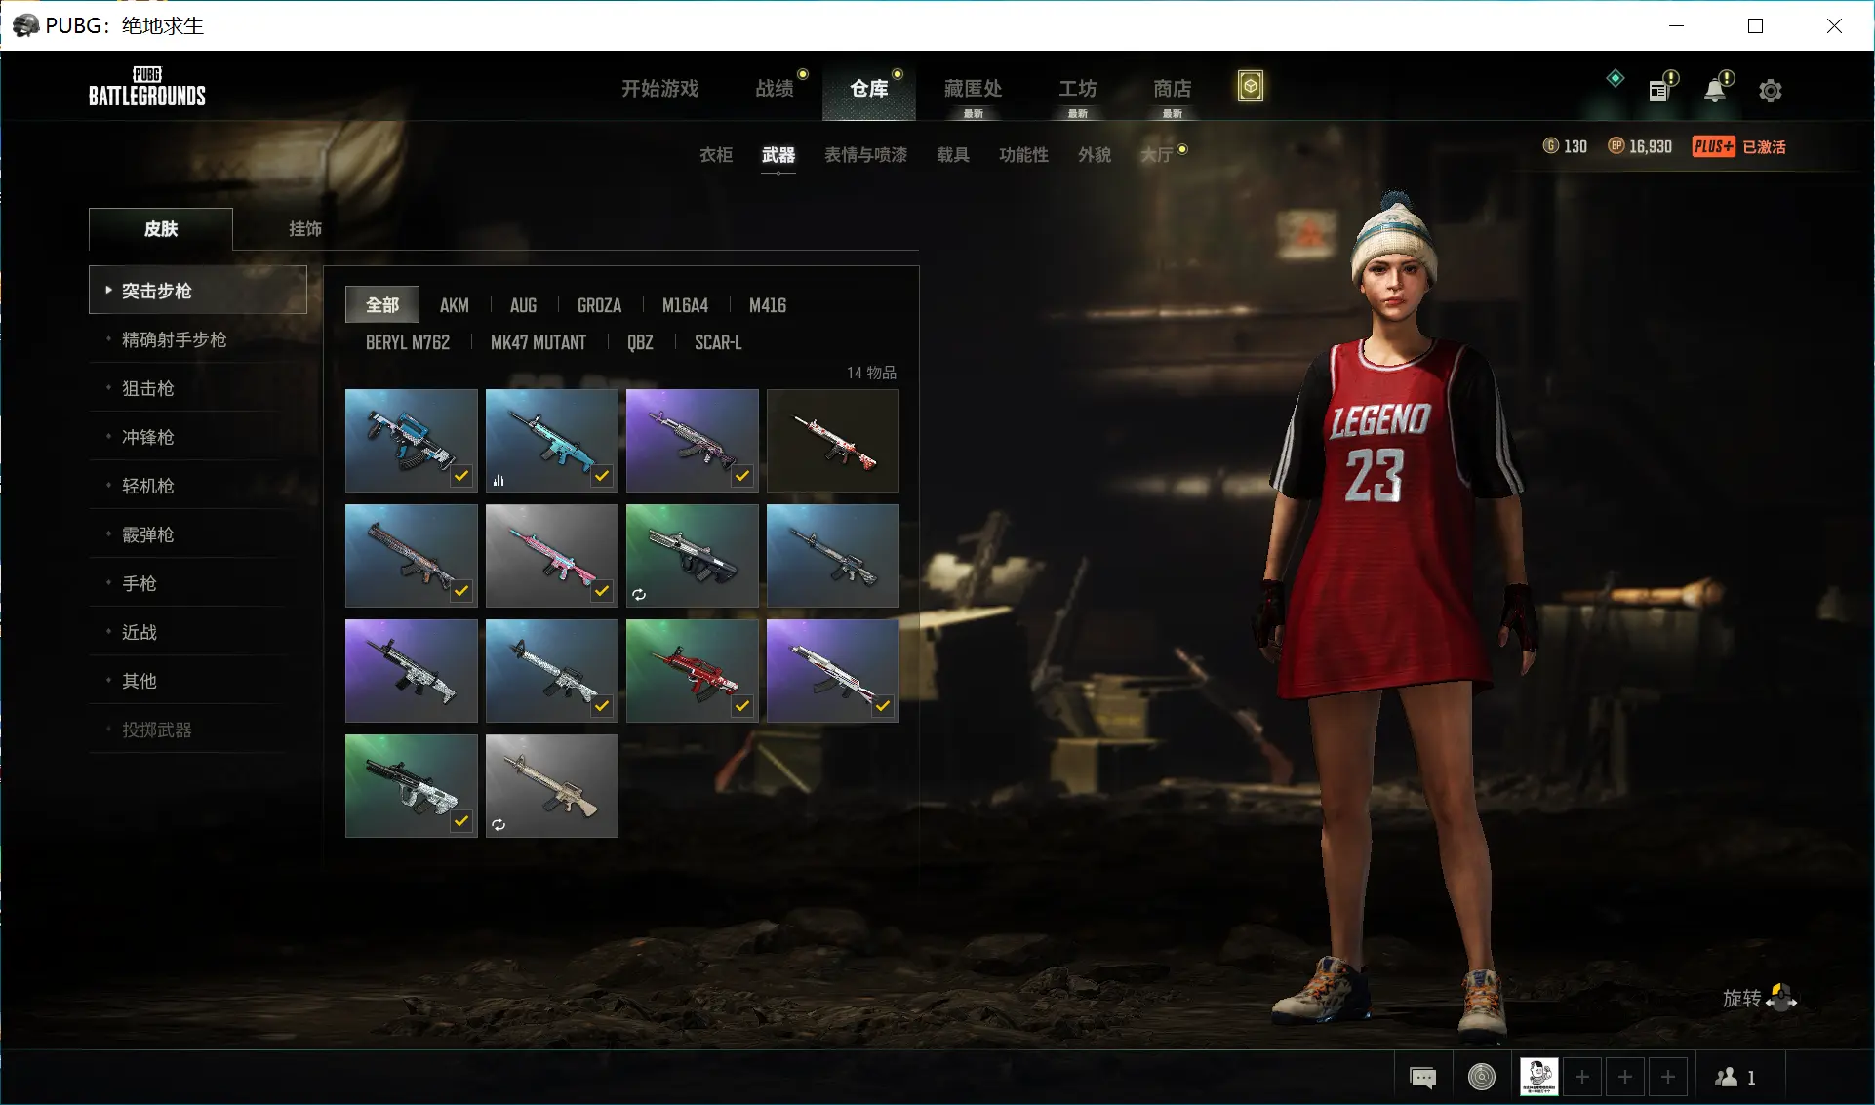Open the settings gear icon
The height and width of the screenshot is (1105, 1875).
coord(1770,91)
